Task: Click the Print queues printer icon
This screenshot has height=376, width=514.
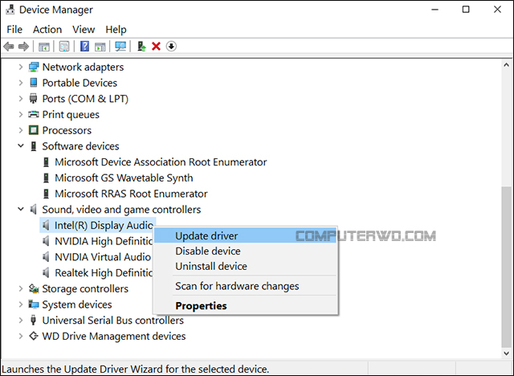Action: click(x=34, y=114)
